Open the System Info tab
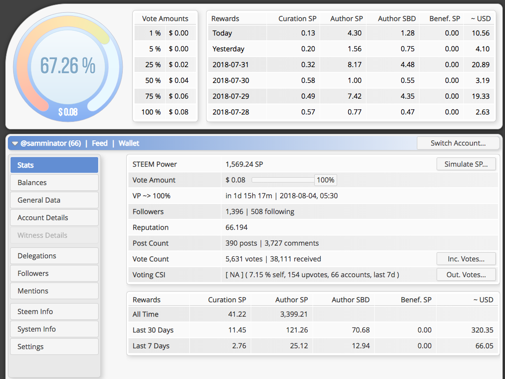The height and width of the screenshot is (379, 505). 54,329
